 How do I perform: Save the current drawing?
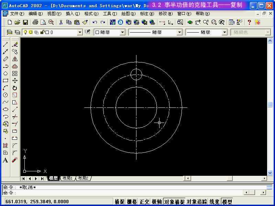[x=25, y=22]
